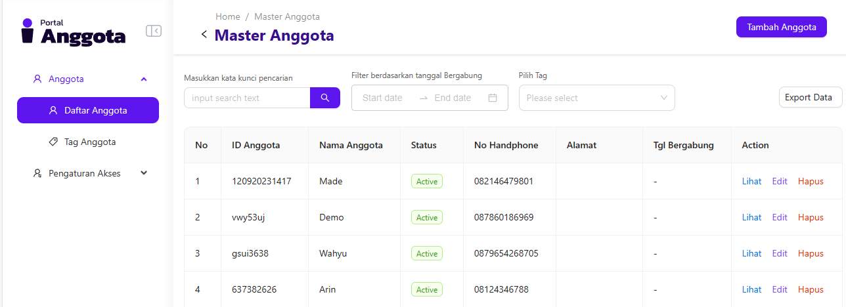Open the Pilih Tag dropdown
Screen dimensions: 846x307
596,98
